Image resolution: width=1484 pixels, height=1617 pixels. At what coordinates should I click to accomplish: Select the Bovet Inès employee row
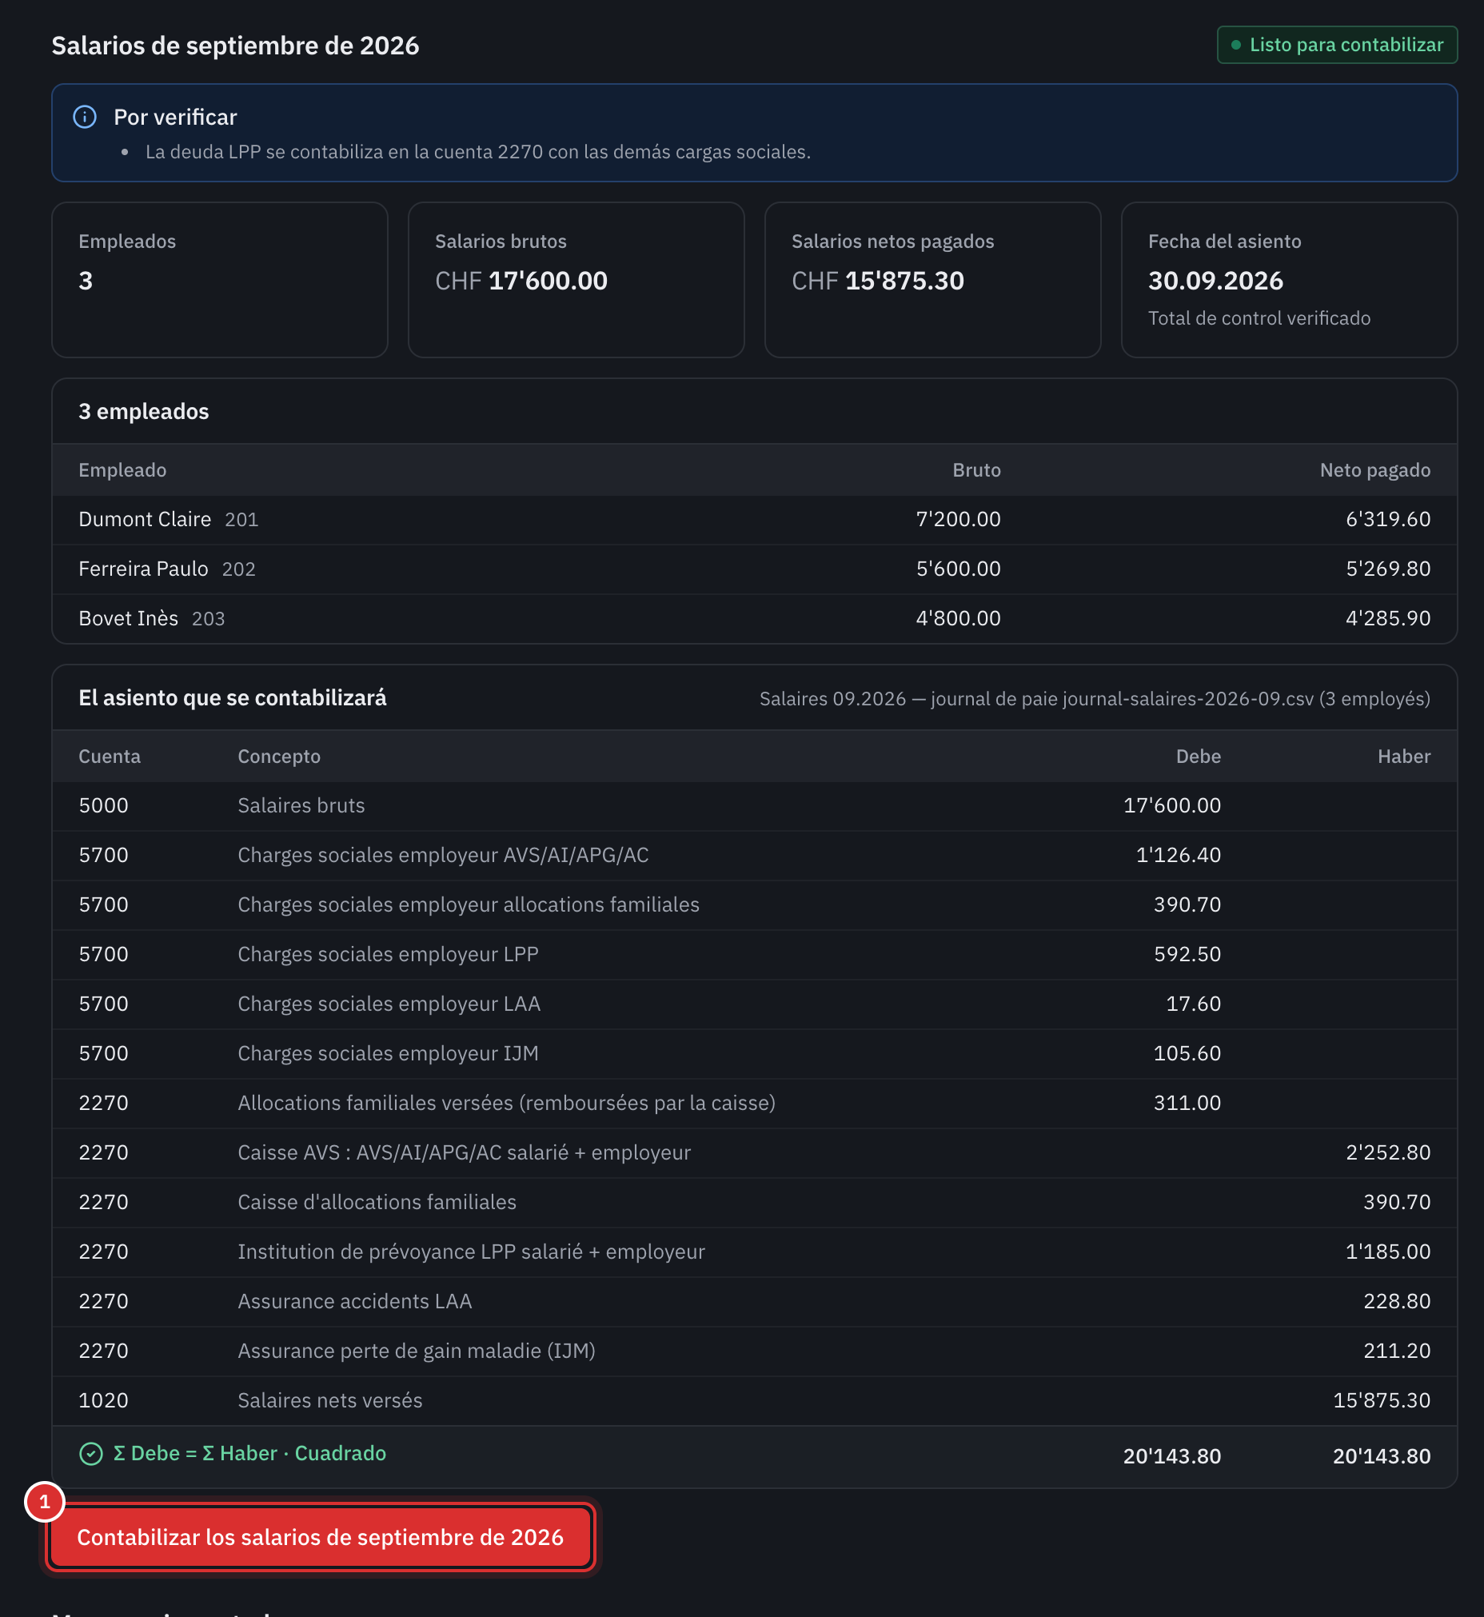coord(754,618)
